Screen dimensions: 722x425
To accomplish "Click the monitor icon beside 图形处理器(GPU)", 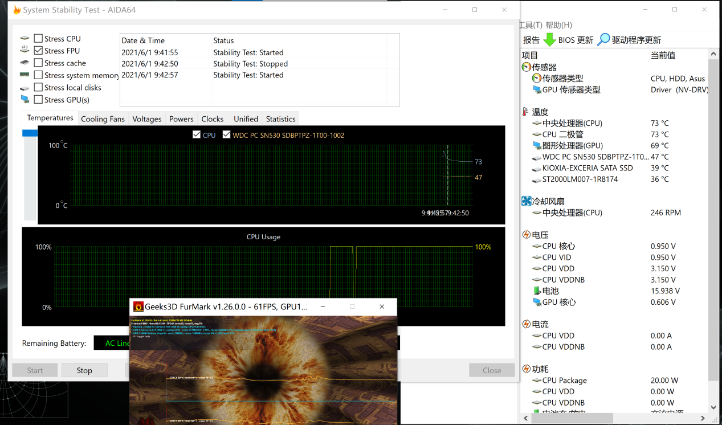I will [537, 146].
